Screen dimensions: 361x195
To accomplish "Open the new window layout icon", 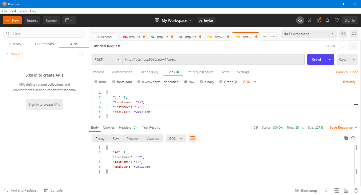I will click(x=69, y=20).
